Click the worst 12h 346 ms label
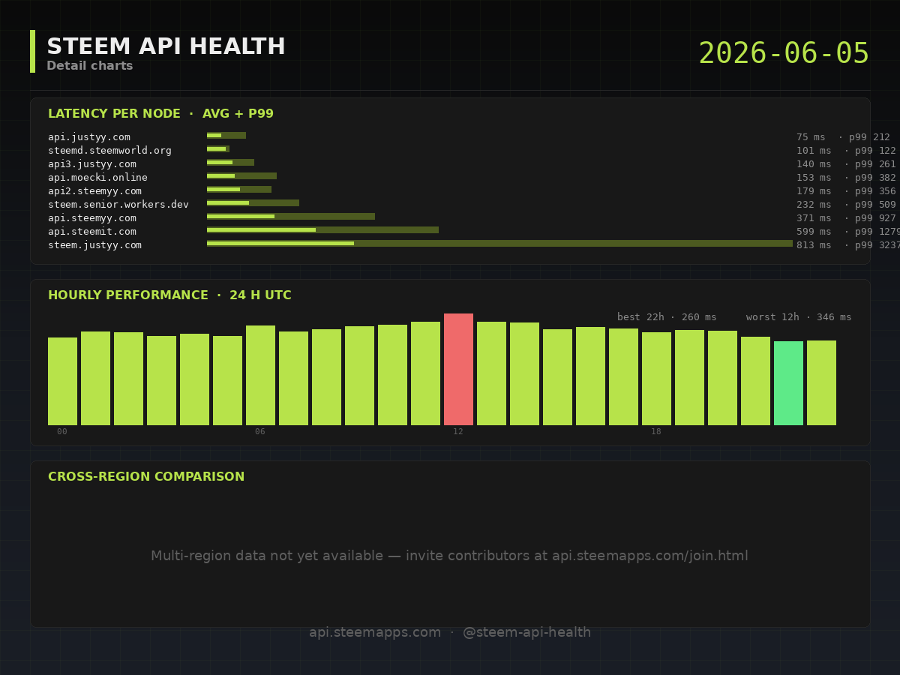 point(799,317)
